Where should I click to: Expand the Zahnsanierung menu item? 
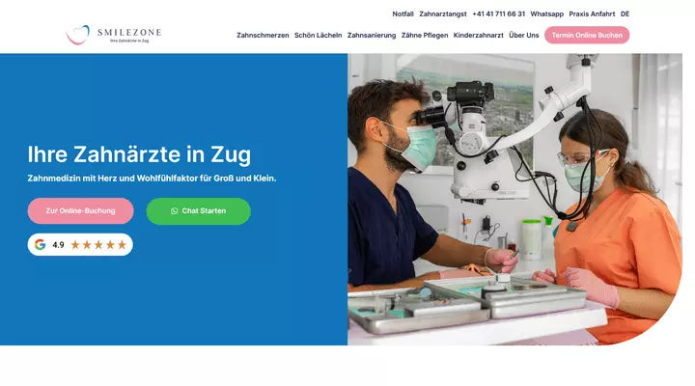(372, 36)
